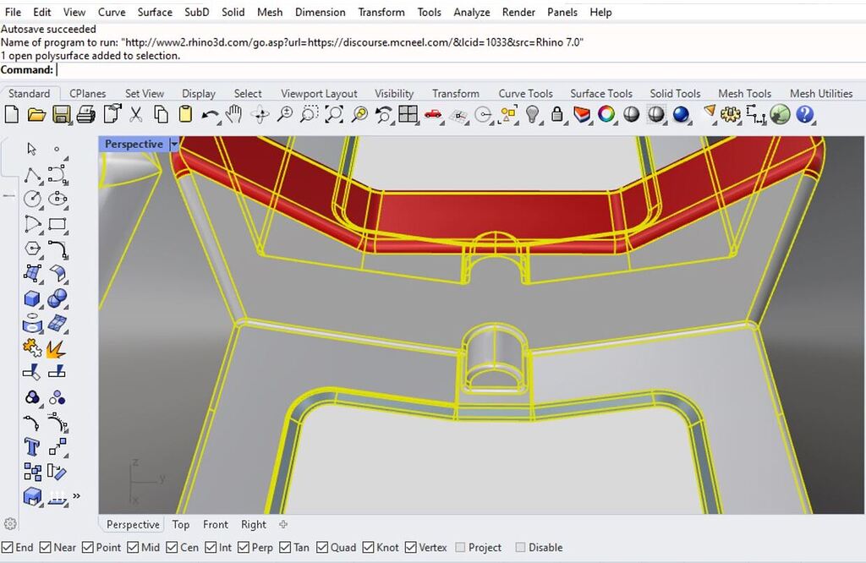Click the plus to add viewport tab

pos(282,525)
